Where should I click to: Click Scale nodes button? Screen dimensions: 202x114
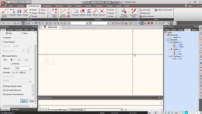41,13
